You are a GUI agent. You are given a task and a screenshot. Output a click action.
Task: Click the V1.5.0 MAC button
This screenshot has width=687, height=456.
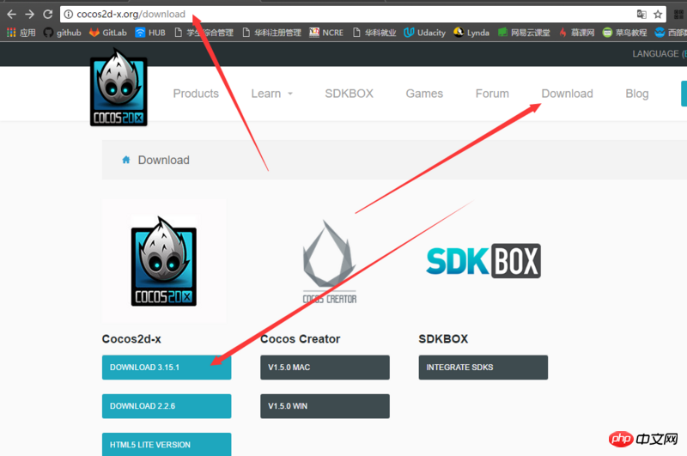pyautogui.click(x=325, y=367)
